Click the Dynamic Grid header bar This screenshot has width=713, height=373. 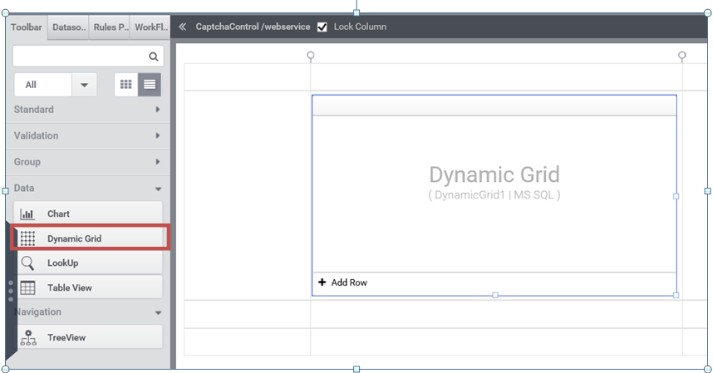pos(494,106)
